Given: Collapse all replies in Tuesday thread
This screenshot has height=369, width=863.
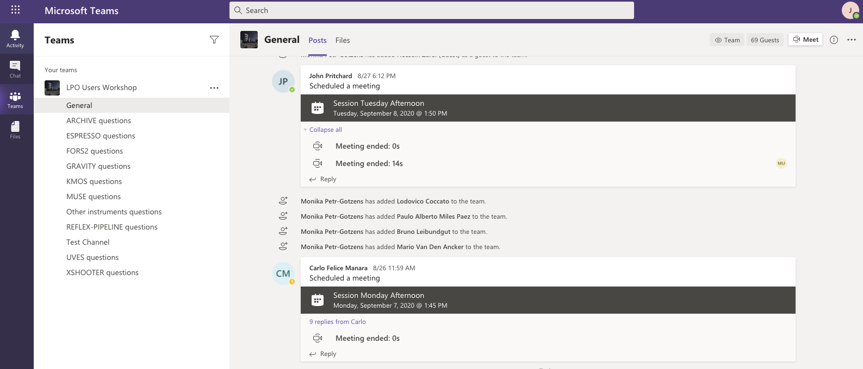Looking at the screenshot, I should click(325, 130).
